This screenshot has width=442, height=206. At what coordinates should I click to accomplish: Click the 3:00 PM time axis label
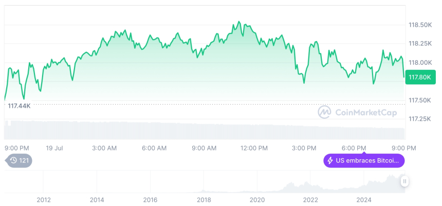click(304, 148)
